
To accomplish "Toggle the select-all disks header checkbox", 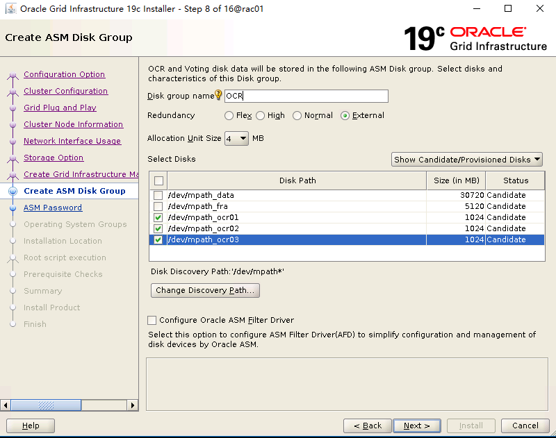I will pos(159,181).
